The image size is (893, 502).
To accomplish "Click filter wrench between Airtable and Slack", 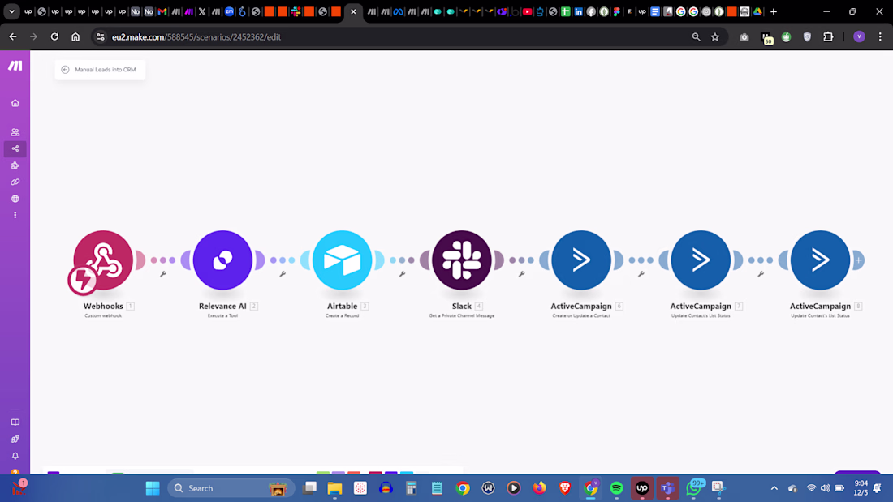I will pyautogui.click(x=402, y=274).
